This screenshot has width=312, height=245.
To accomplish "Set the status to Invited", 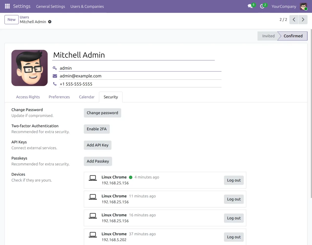I will point(268,36).
